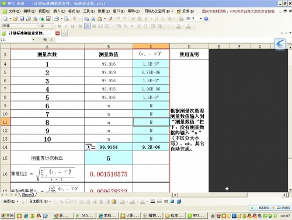The width and height of the screenshot is (292, 220).
Task: Apply 3D style from drawing toolbar
Action: pos(179,201)
